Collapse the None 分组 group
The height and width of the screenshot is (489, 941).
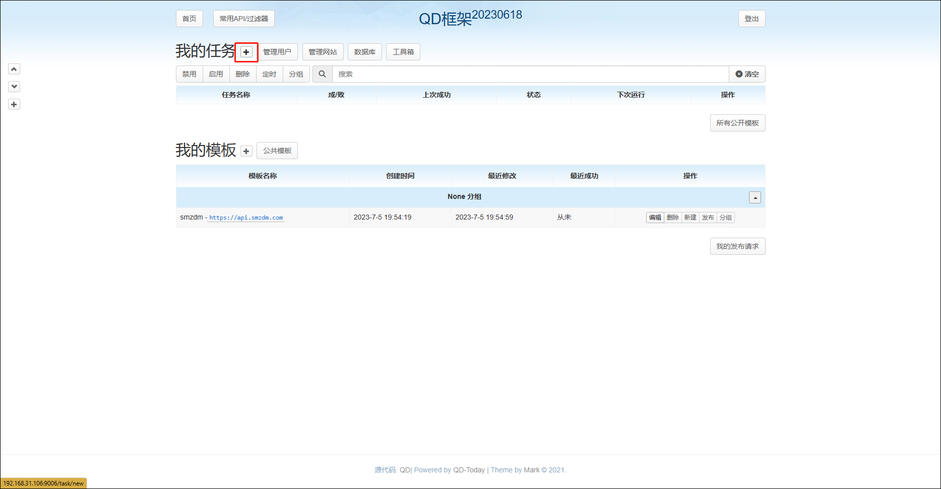755,197
